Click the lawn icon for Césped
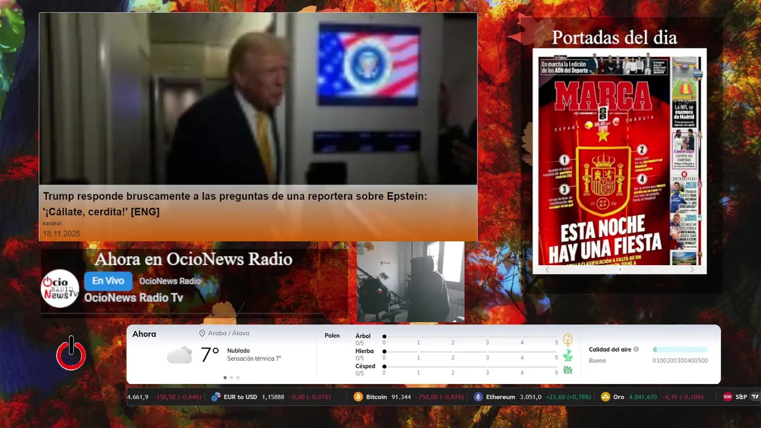 pyautogui.click(x=568, y=370)
